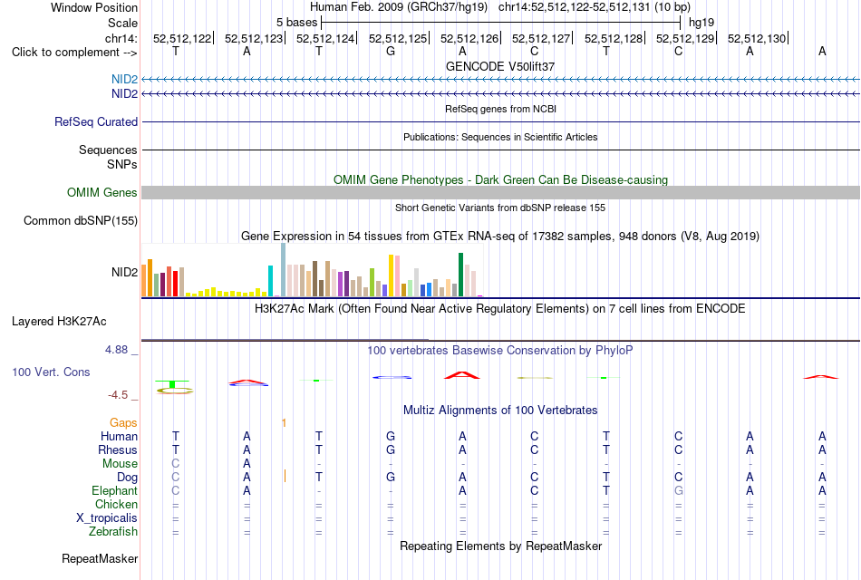
Task: Click the OMIM Genes track label
Action: [x=102, y=192]
